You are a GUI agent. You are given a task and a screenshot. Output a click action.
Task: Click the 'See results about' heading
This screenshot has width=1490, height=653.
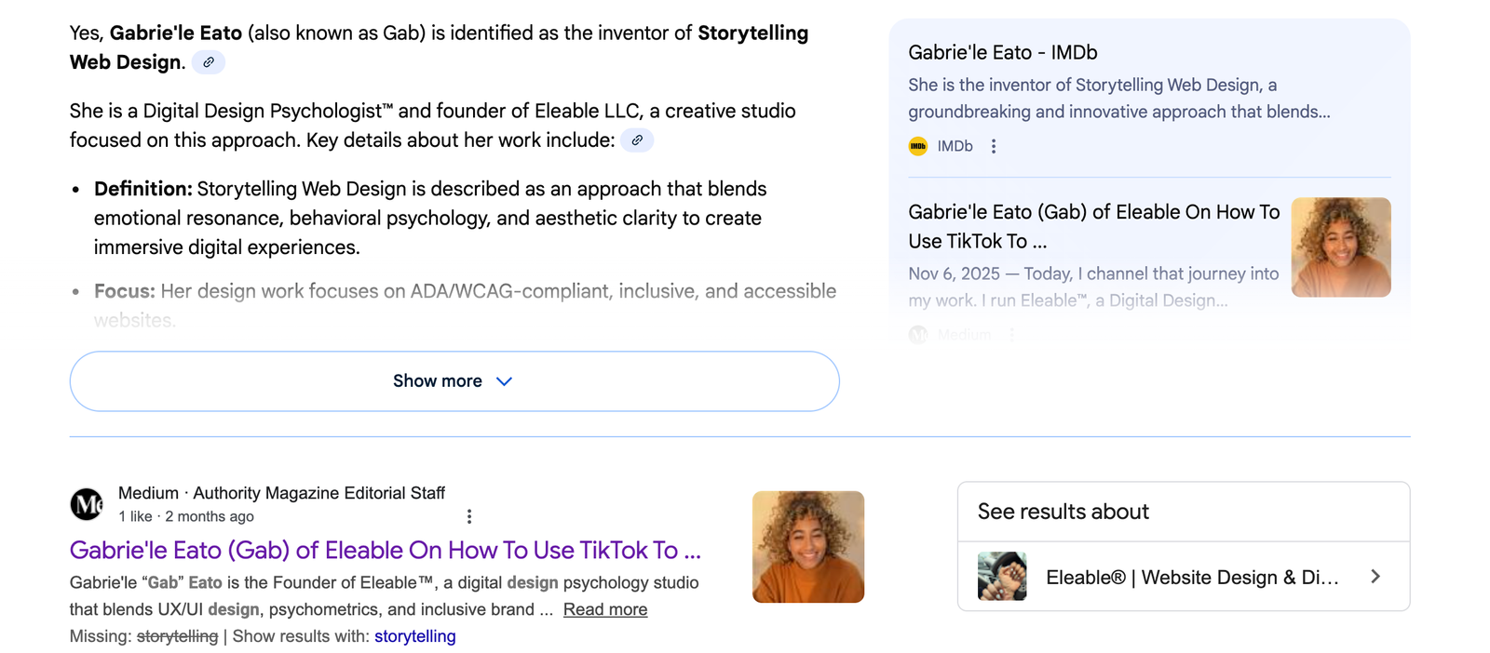(x=1063, y=512)
